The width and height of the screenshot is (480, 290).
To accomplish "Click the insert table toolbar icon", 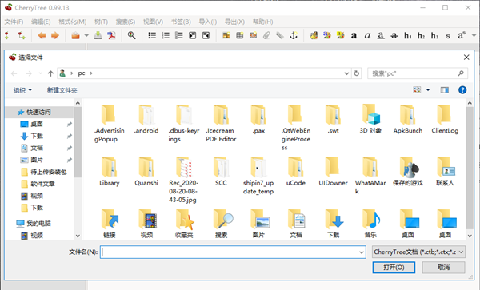I will point(240,35).
